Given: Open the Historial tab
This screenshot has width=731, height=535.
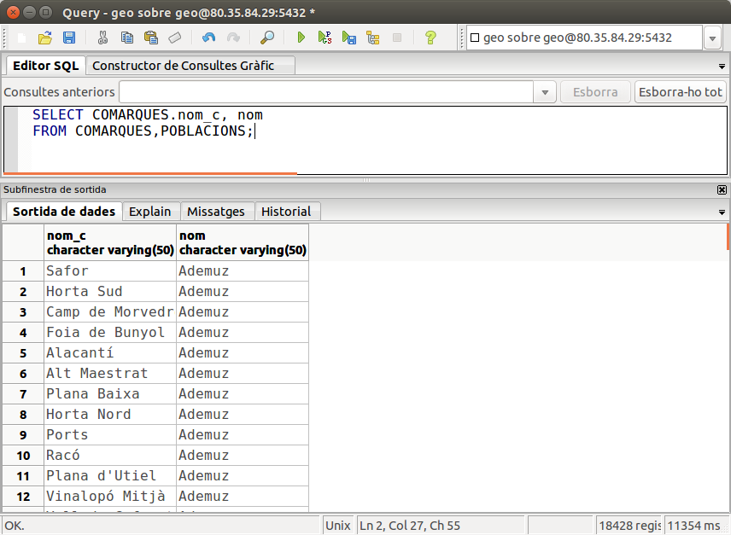Looking at the screenshot, I should (286, 212).
